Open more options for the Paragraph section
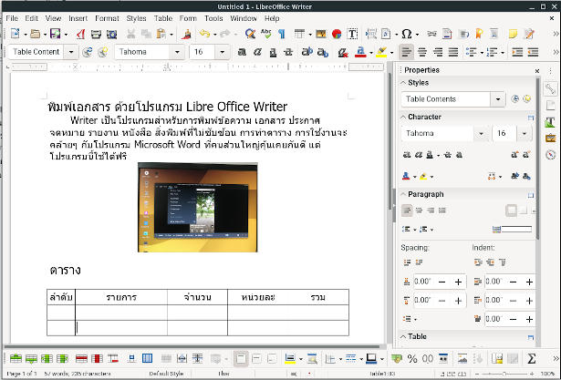Image resolution: width=561 pixels, height=380 pixels. click(x=531, y=195)
